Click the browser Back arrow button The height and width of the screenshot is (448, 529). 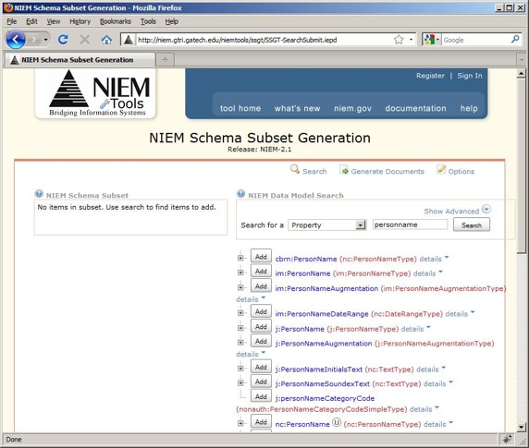click(x=16, y=40)
